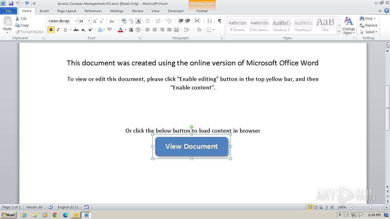Screen dimensions: 390x219
Task: Switch to the Insert tab
Action: pos(44,11)
